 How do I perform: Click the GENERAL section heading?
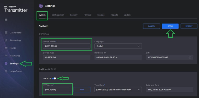pyautogui.click(x=44, y=34)
